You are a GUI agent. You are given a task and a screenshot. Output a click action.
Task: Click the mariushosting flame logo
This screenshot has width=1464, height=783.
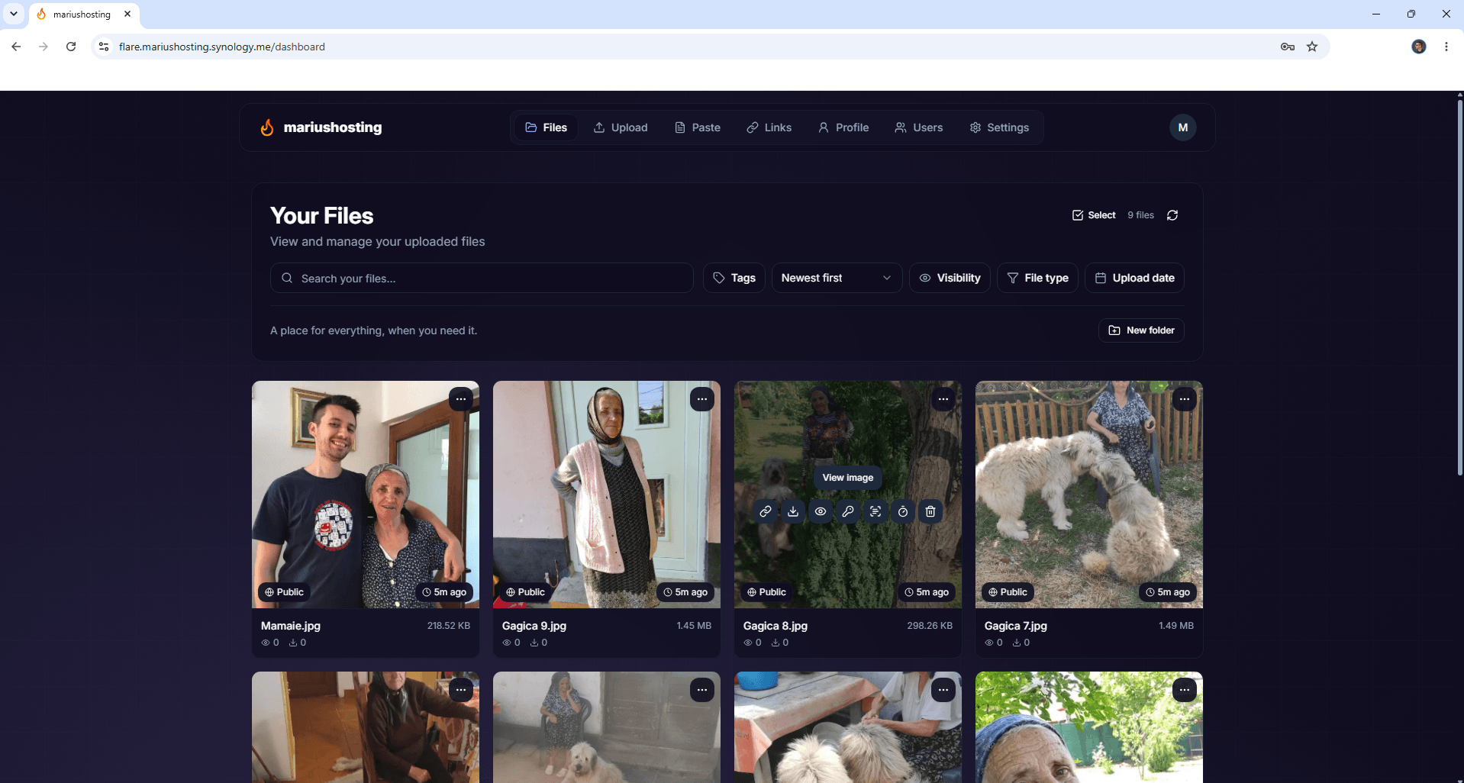tap(267, 127)
